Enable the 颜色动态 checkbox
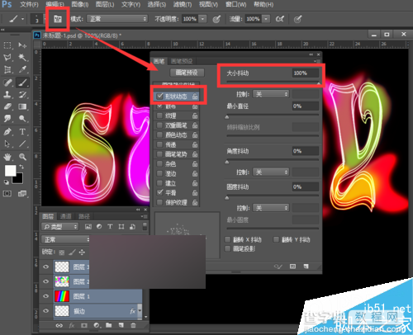This screenshot has height=335, width=413. coord(159,134)
